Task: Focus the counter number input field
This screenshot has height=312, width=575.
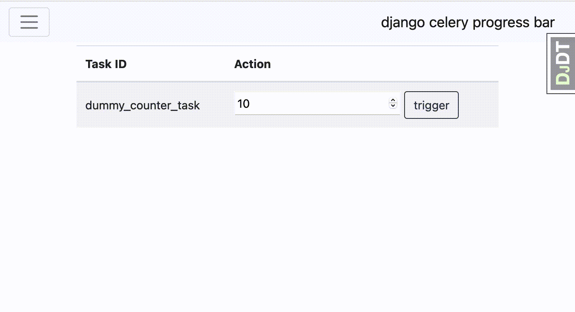Action: [x=317, y=103]
